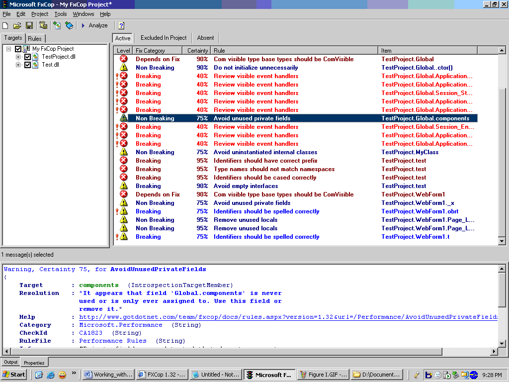Image resolution: width=509 pixels, height=382 pixels.
Task: Click the Save Report toolbar icon
Action: click(43, 25)
